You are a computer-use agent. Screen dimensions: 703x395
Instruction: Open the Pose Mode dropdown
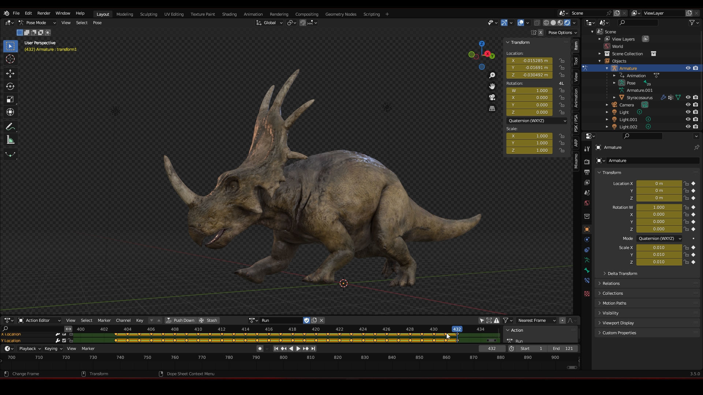point(37,23)
